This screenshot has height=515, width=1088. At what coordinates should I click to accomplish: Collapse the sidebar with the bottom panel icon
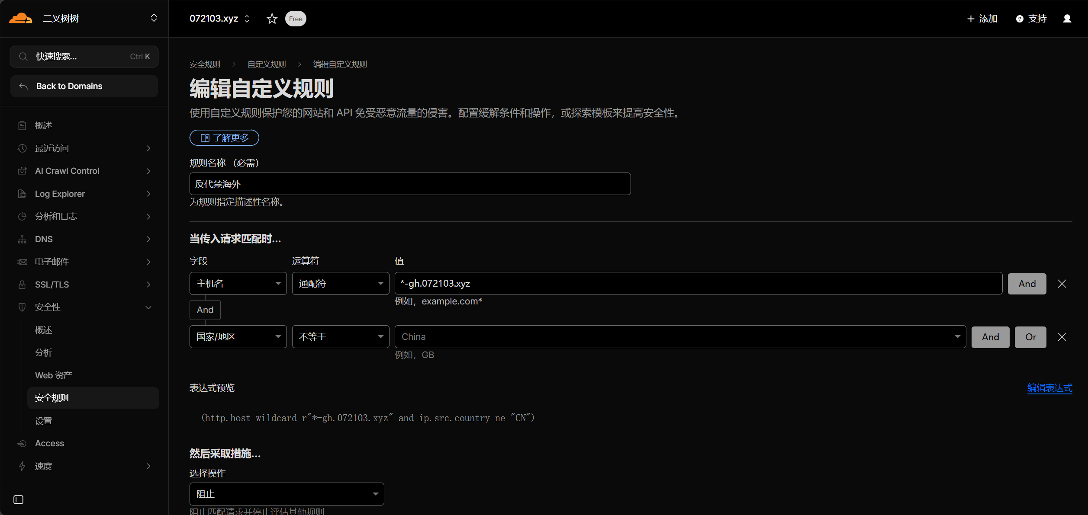[18, 499]
